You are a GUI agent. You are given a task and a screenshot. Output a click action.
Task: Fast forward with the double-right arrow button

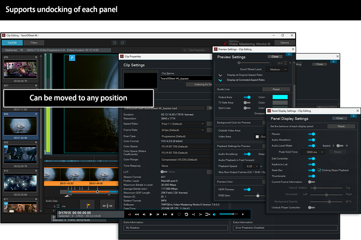165,214
